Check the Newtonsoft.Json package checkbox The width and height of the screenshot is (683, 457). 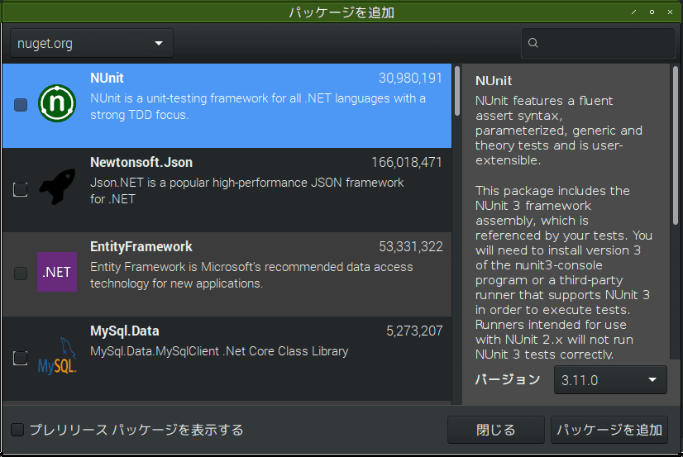[21, 189]
